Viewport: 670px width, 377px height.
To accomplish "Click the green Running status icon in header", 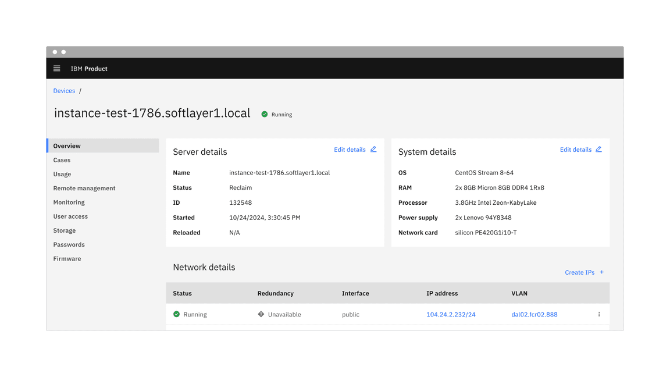I will 265,115.
